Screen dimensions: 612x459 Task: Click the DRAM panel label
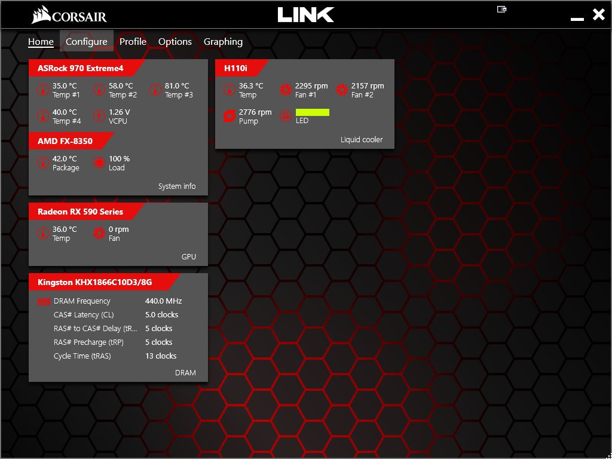[185, 373]
